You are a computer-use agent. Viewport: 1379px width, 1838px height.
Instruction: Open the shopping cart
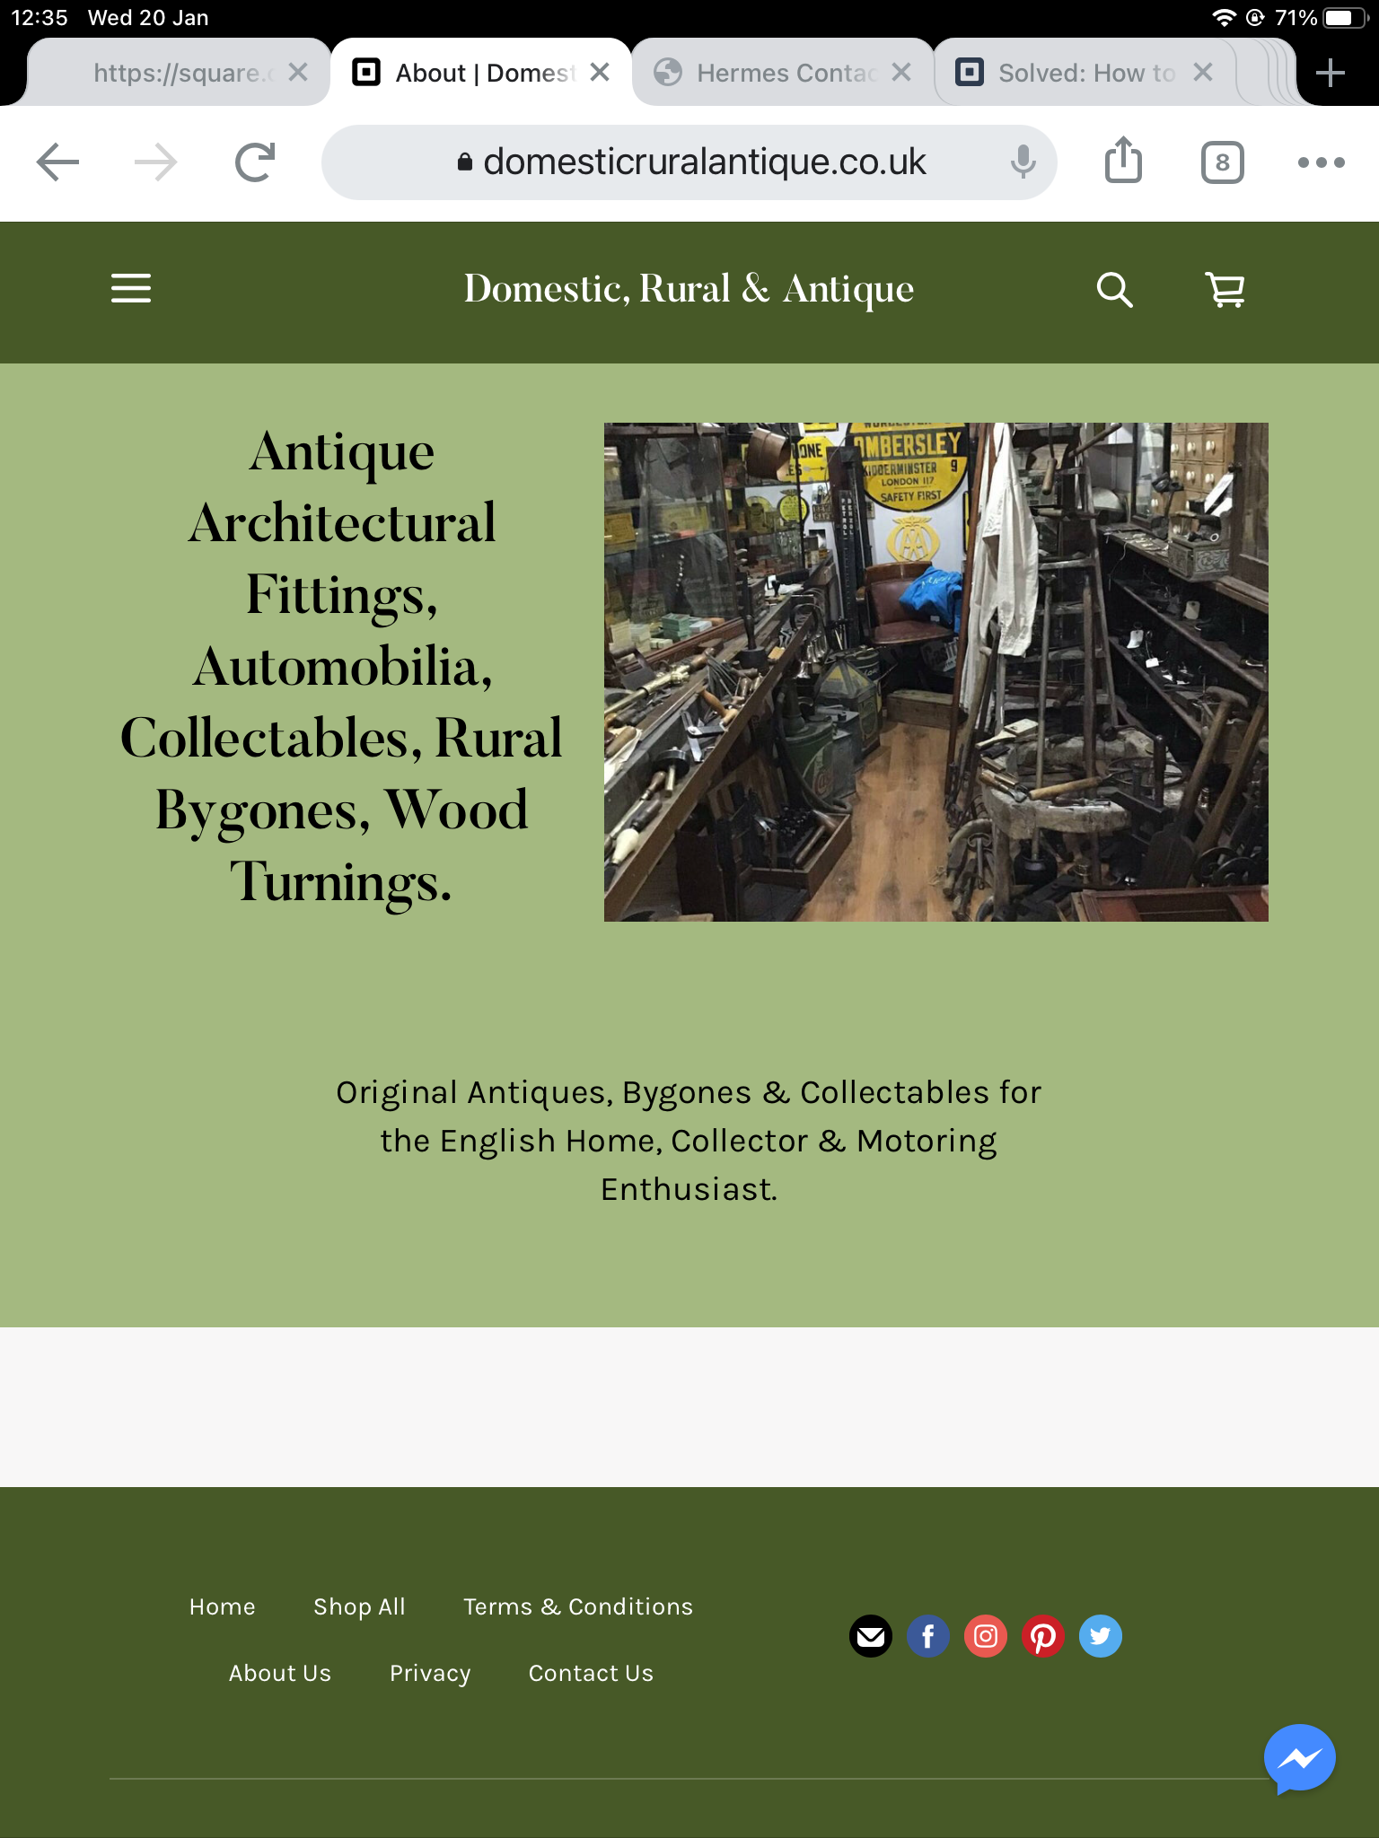(1225, 290)
